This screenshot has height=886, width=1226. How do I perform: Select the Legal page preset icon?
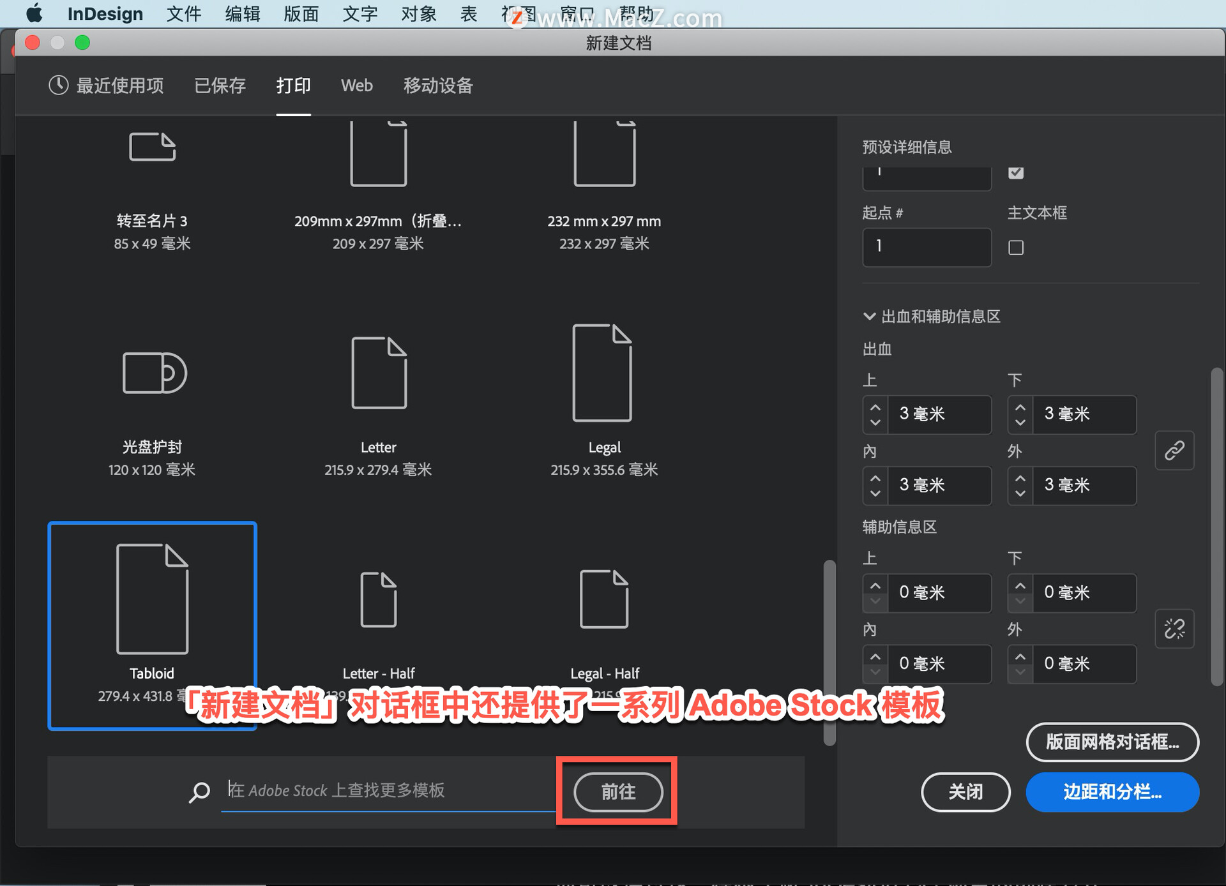point(602,373)
